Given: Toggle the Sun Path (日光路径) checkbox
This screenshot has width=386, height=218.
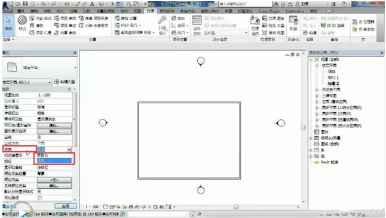Looking at the screenshot, I should pos(39,198).
